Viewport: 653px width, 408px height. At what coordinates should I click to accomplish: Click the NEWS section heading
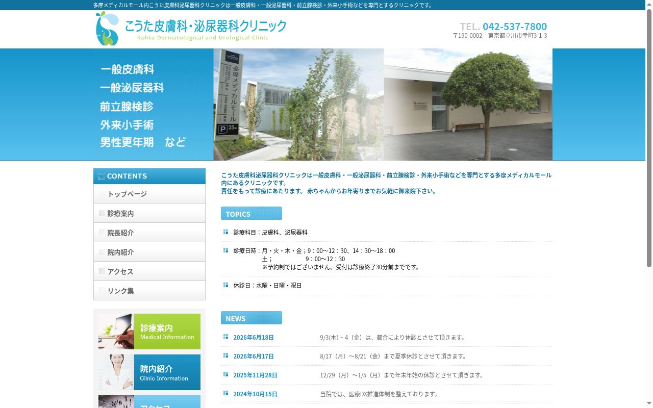252,318
